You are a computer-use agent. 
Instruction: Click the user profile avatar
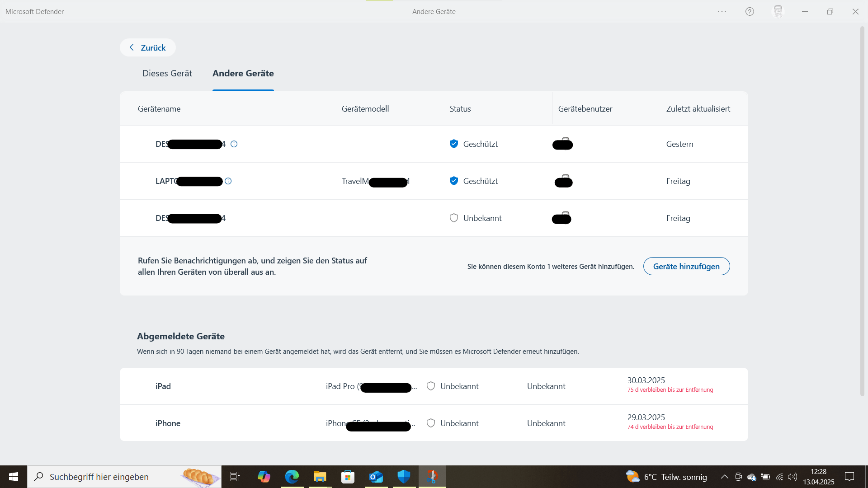point(778,12)
